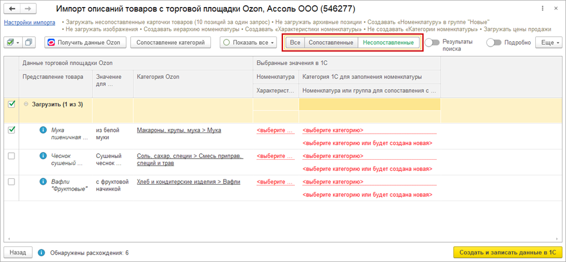Open the check-marks dropdown arrow in toolbar

(18, 42)
